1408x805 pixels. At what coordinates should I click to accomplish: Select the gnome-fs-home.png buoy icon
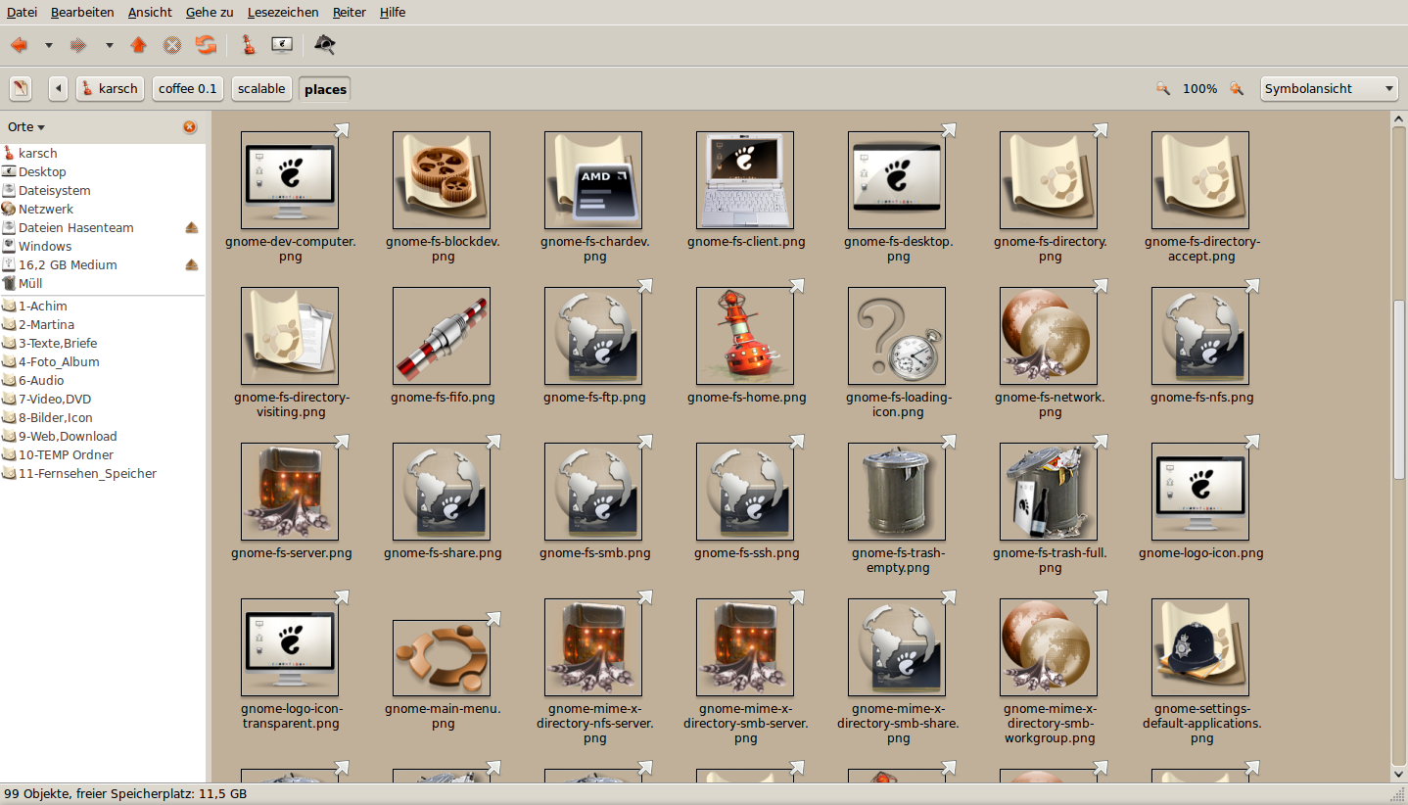pyautogui.click(x=745, y=336)
